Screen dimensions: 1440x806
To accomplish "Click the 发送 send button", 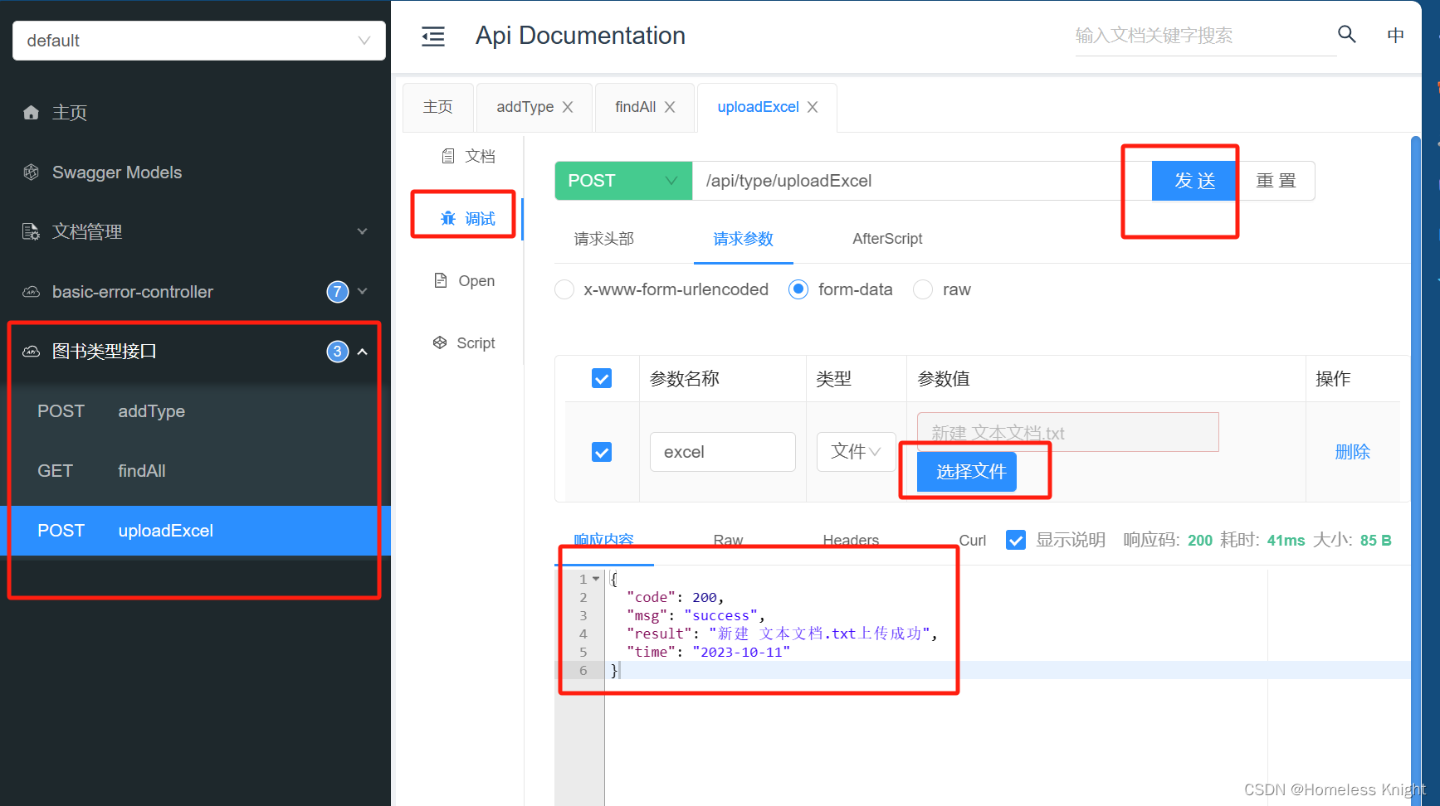I will coord(1194,181).
